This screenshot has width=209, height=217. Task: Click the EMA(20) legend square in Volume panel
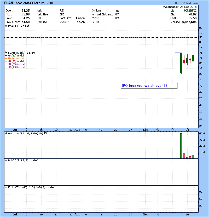click(x=45, y=133)
